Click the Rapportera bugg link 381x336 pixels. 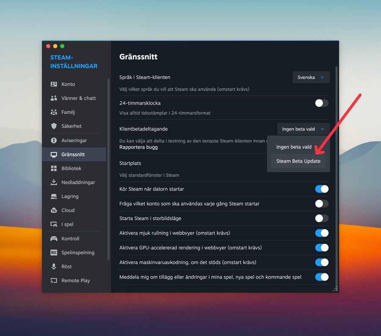pos(138,147)
